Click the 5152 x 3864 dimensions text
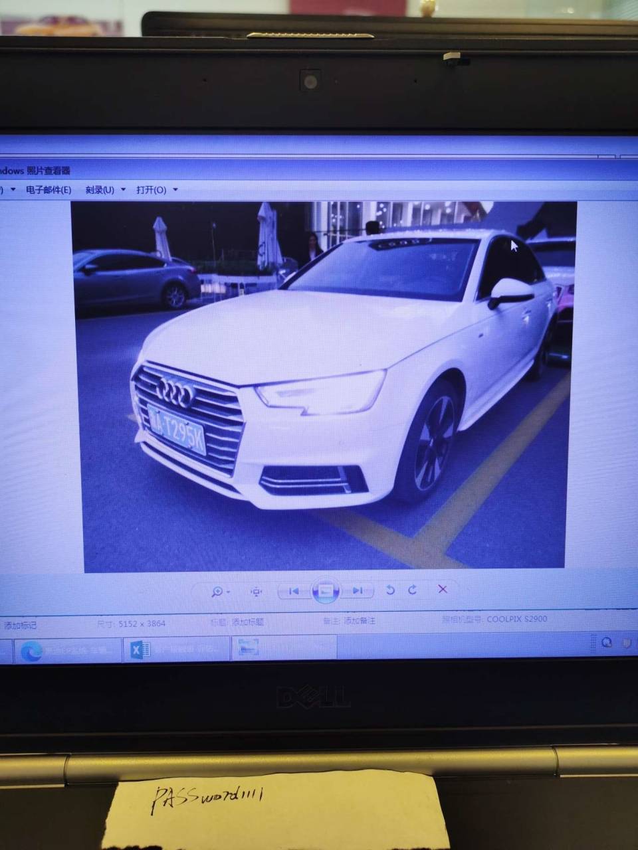The image size is (638, 850). 142,624
